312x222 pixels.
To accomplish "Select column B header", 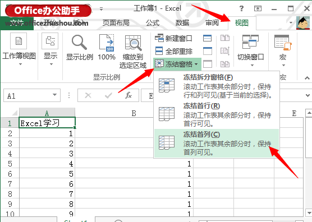I will (134, 113).
